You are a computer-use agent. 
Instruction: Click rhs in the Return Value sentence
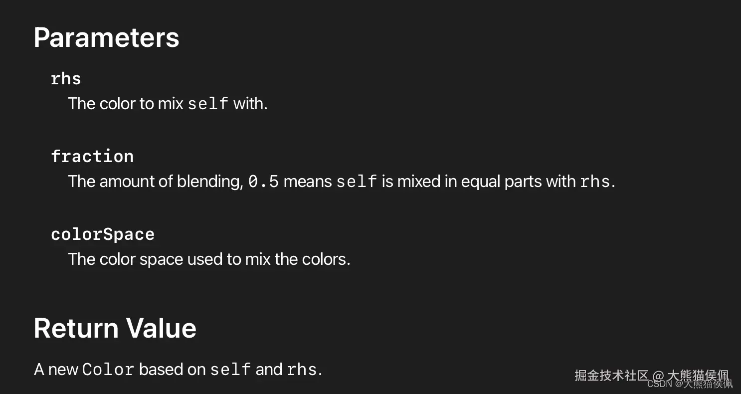pyautogui.click(x=302, y=370)
